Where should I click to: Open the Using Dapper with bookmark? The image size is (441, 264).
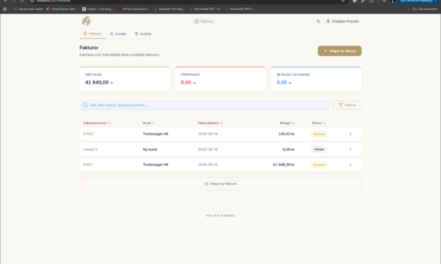[x=61, y=9]
